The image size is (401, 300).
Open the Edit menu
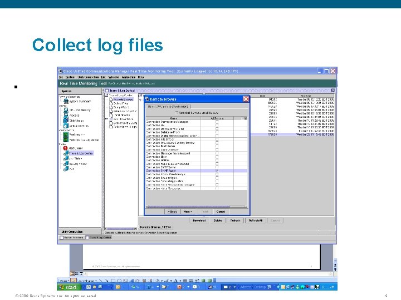click(104, 77)
